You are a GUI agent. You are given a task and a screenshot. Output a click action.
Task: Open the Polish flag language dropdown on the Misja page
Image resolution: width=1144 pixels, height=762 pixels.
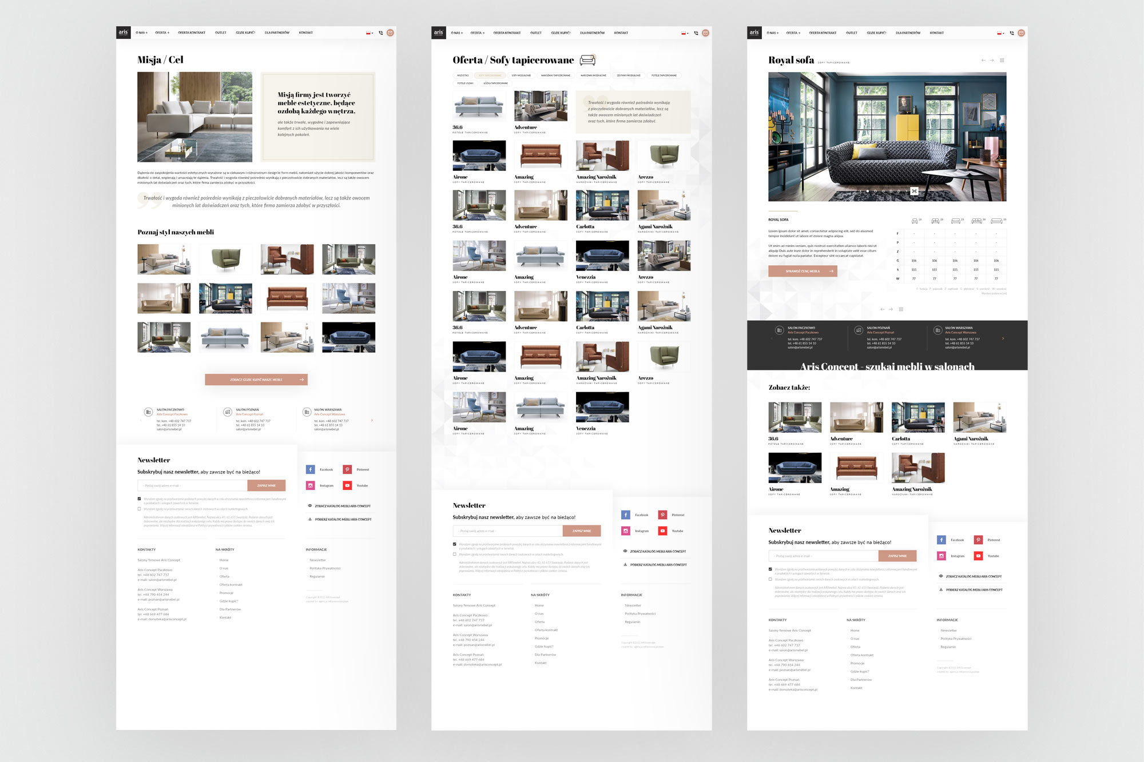pos(370,33)
